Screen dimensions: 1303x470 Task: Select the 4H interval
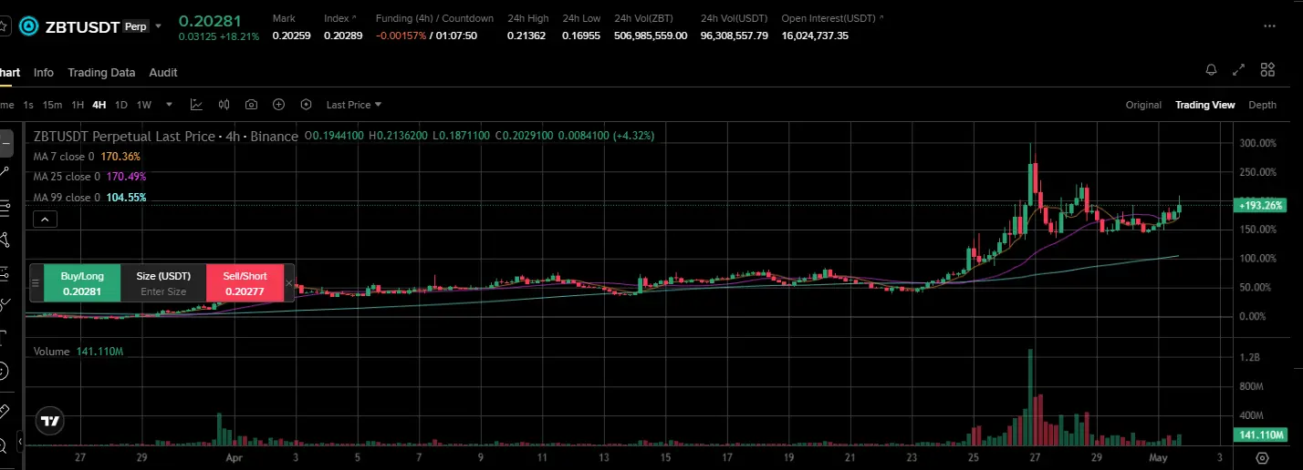(99, 105)
